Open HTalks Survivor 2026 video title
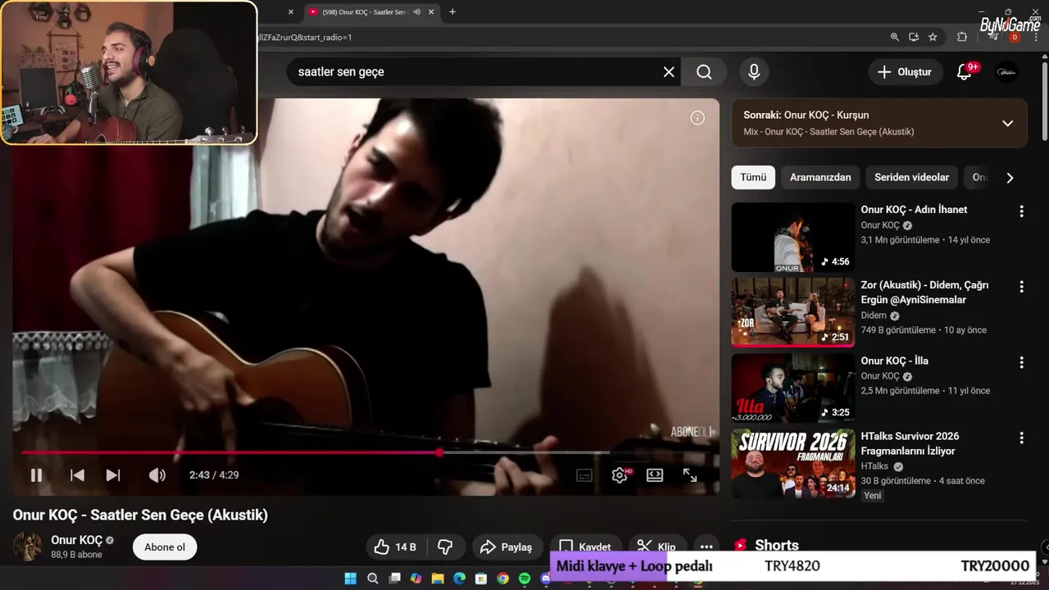The image size is (1049, 590). click(x=910, y=443)
